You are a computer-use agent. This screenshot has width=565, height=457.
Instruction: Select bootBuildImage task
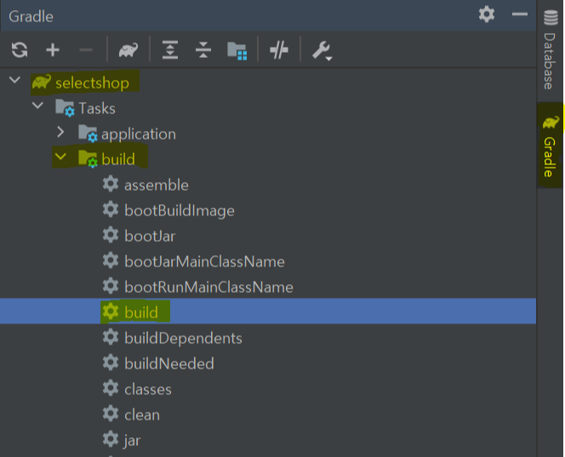point(268,210)
